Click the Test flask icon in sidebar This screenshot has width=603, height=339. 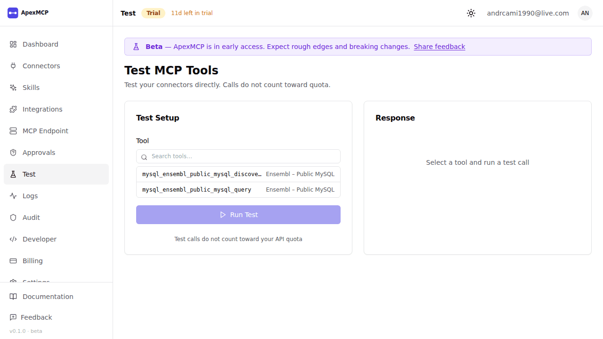(x=13, y=174)
